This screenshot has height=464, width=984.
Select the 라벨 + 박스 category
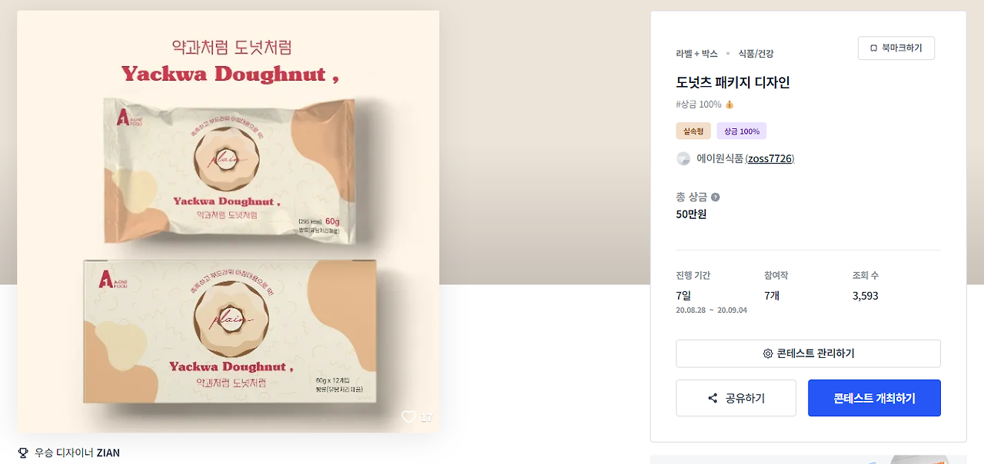click(696, 54)
